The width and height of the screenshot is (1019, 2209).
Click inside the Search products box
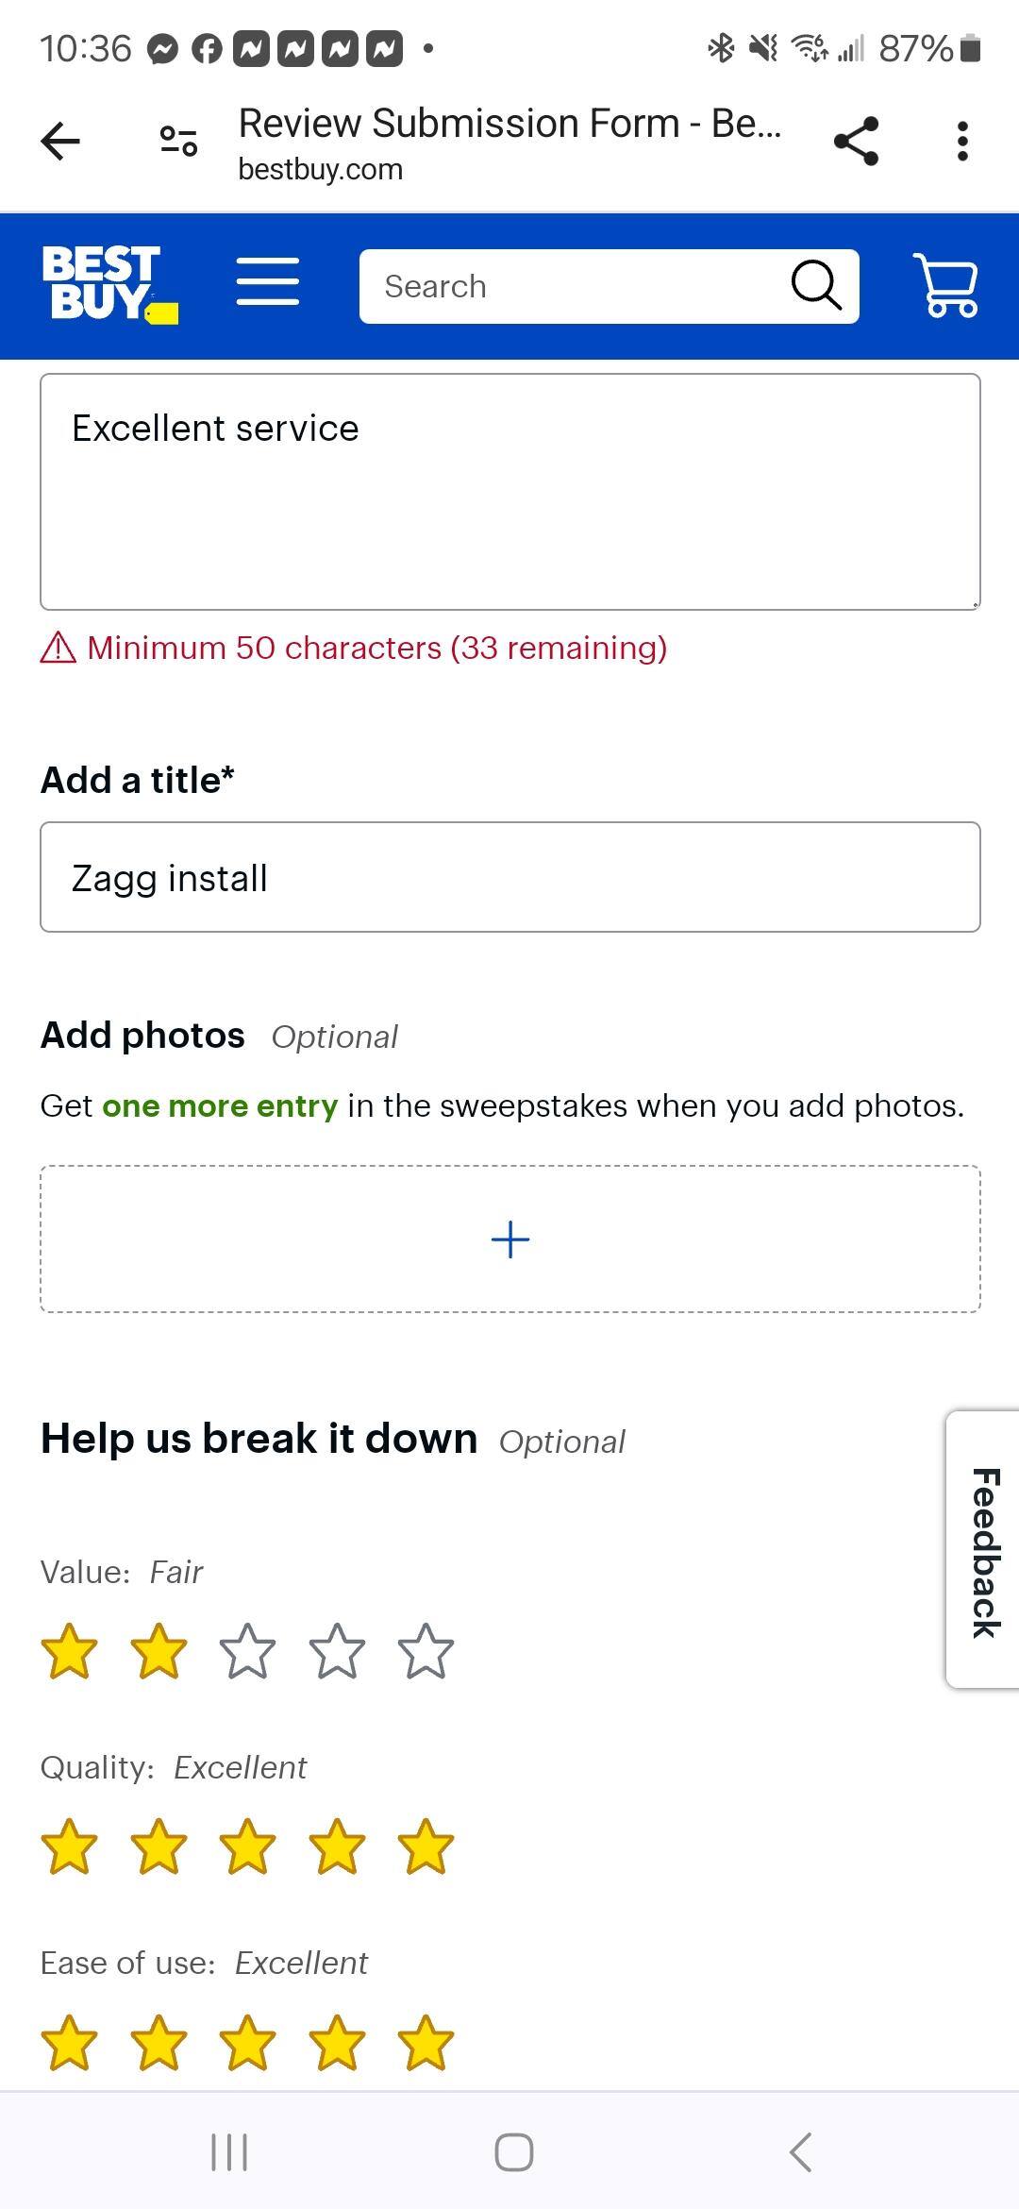pyautogui.click(x=566, y=286)
